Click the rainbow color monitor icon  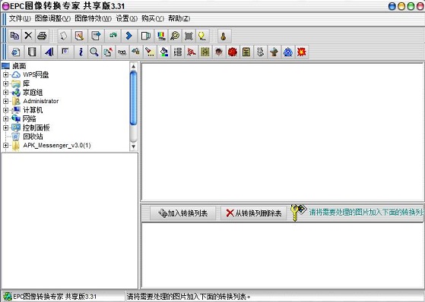[x=161, y=36]
